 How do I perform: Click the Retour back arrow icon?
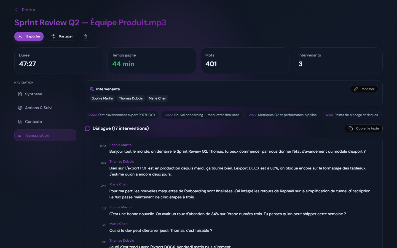click(x=17, y=10)
